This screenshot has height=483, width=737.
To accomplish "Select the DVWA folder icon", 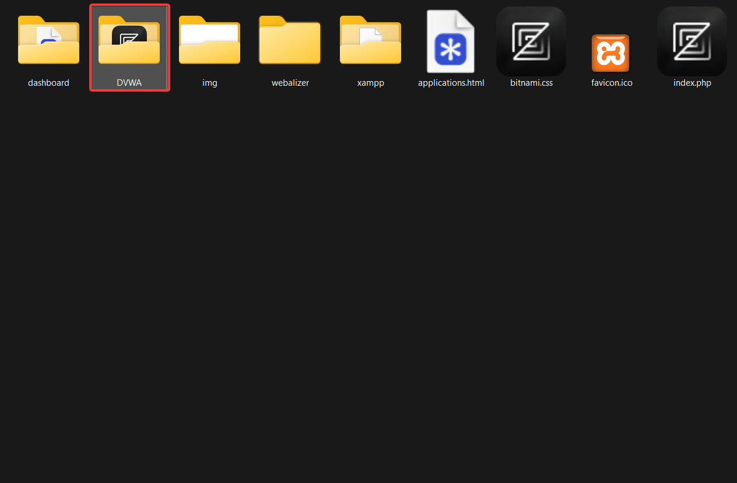I will click(129, 40).
